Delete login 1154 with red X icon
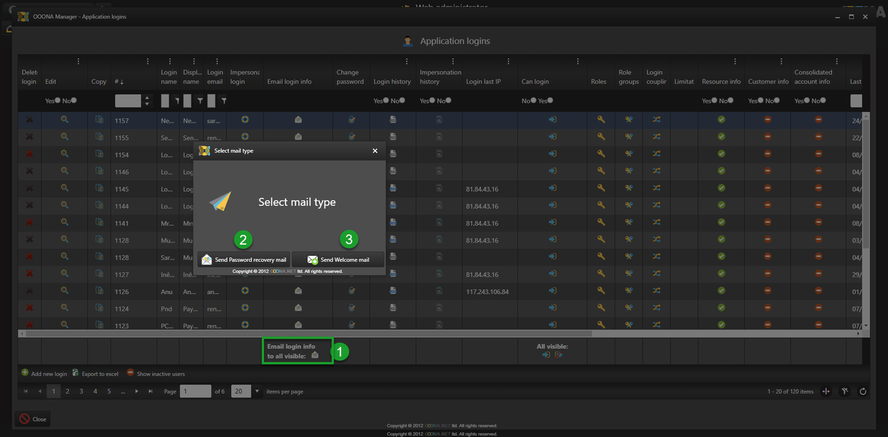The width and height of the screenshot is (888, 437). pyautogui.click(x=29, y=154)
